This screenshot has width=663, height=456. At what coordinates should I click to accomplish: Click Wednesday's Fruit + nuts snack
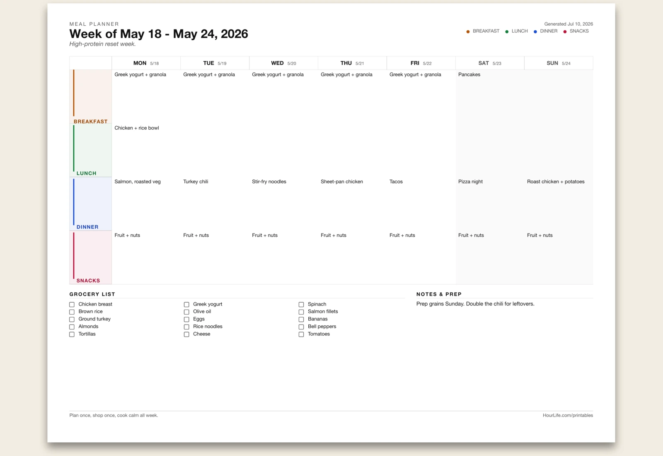pyautogui.click(x=265, y=235)
